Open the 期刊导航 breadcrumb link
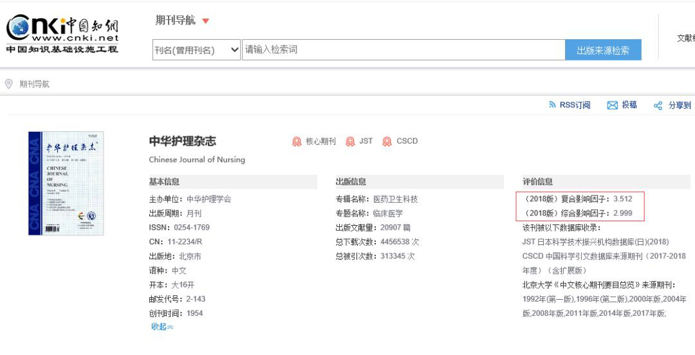 point(35,84)
